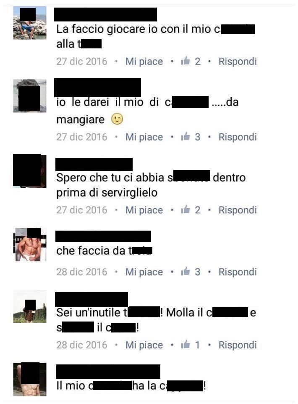Like the 'Sei un'inutile' comment
Screen dimensions: 298x404
tap(144, 345)
